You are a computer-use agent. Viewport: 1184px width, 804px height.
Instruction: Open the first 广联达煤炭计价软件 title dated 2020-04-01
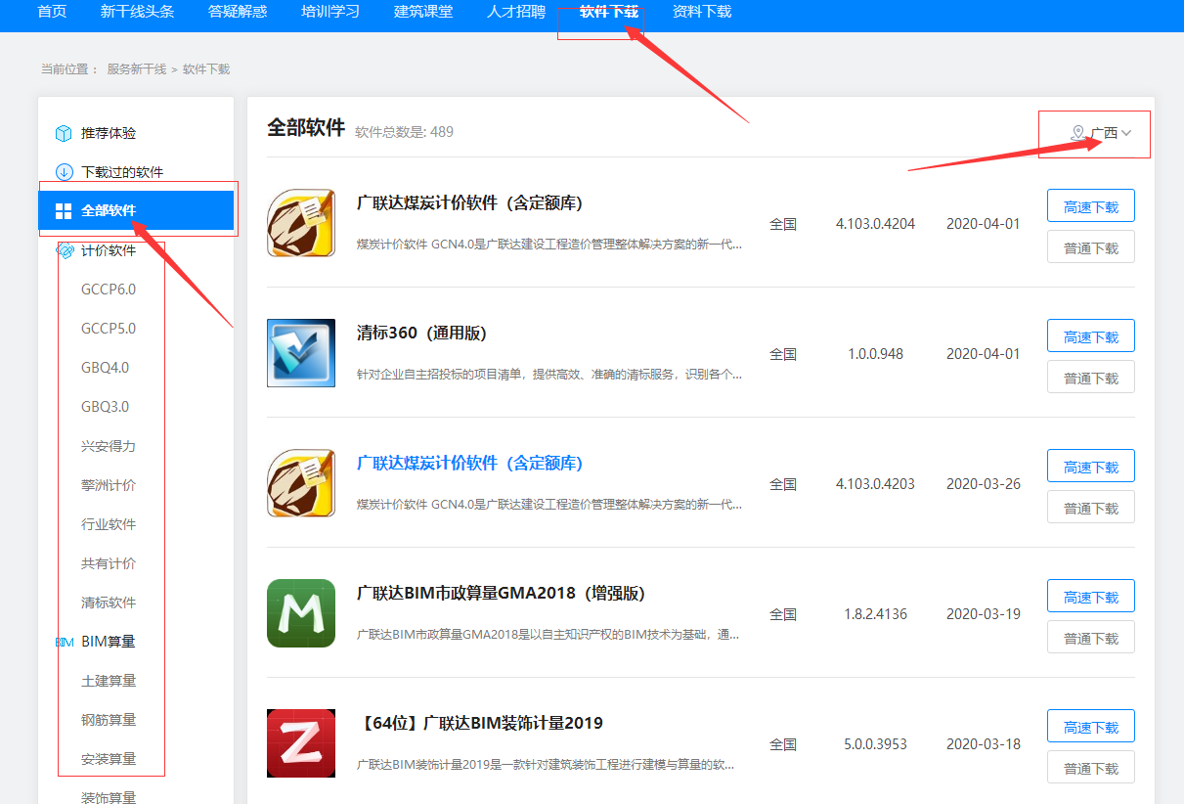tap(470, 203)
